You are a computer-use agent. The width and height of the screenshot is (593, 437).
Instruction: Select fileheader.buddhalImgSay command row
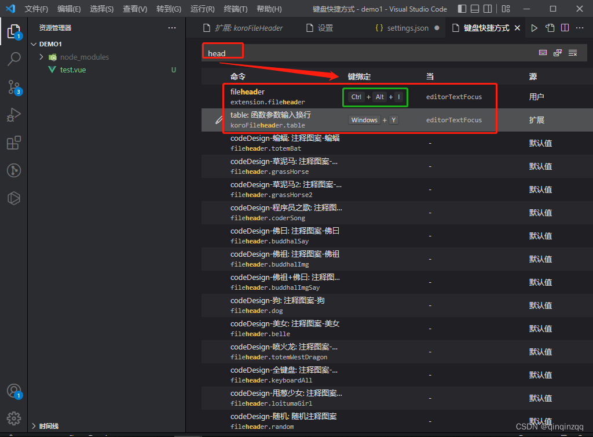point(397,282)
